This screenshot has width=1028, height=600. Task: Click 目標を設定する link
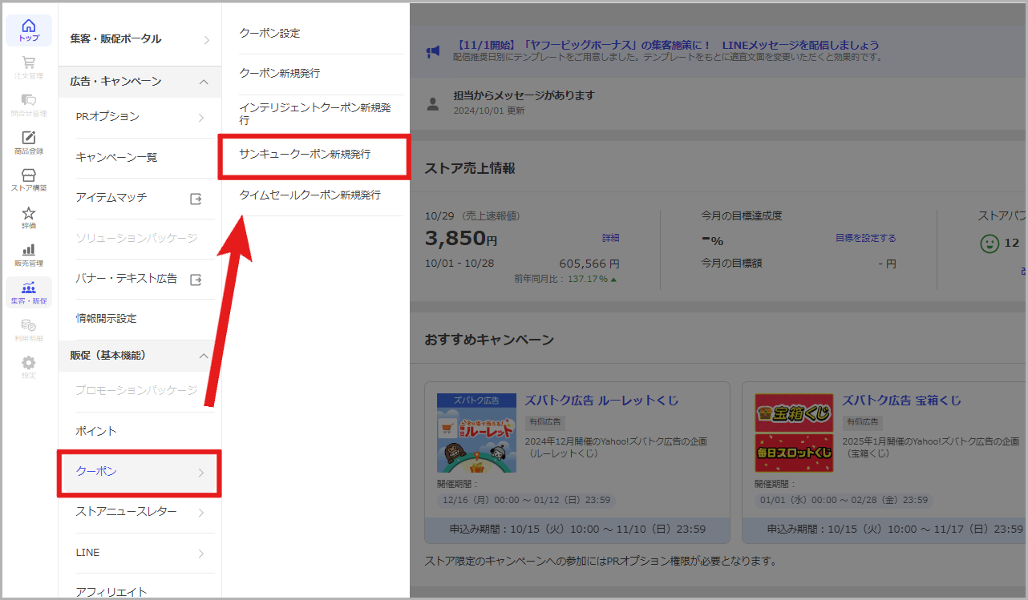tap(866, 238)
